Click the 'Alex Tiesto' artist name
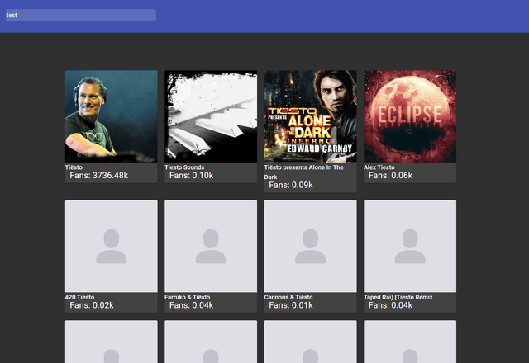 (379, 167)
